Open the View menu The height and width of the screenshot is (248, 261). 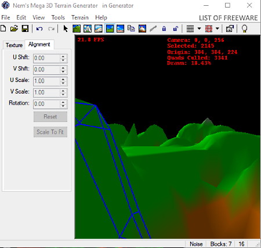coord(38,17)
